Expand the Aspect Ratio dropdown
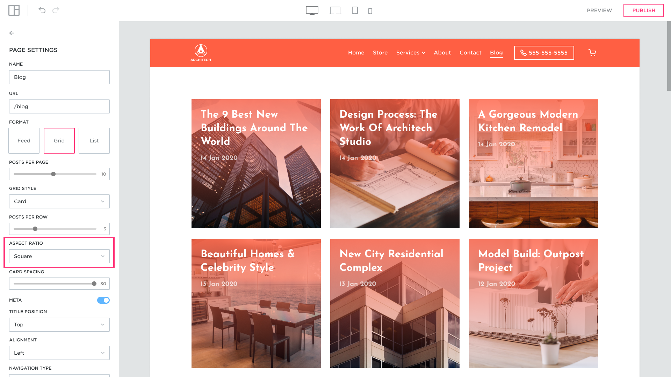 pos(59,256)
